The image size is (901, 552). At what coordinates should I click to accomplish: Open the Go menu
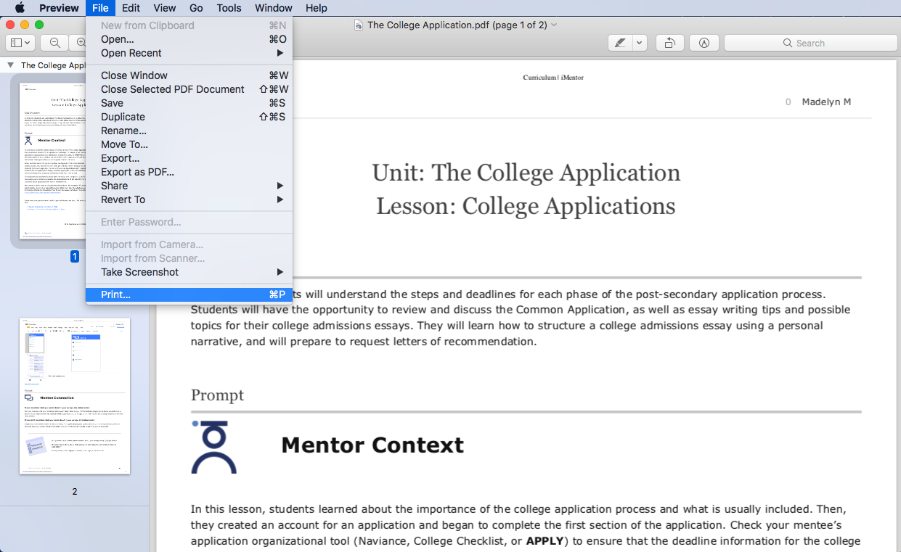tap(196, 8)
